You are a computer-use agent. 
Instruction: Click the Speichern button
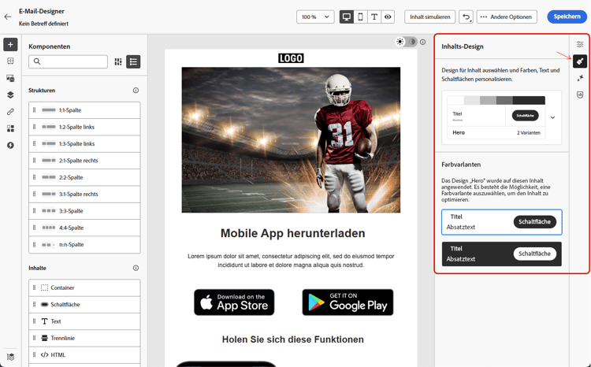coord(567,17)
